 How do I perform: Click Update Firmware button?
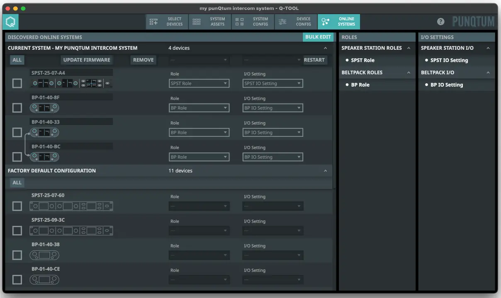(x=87, y=60)
